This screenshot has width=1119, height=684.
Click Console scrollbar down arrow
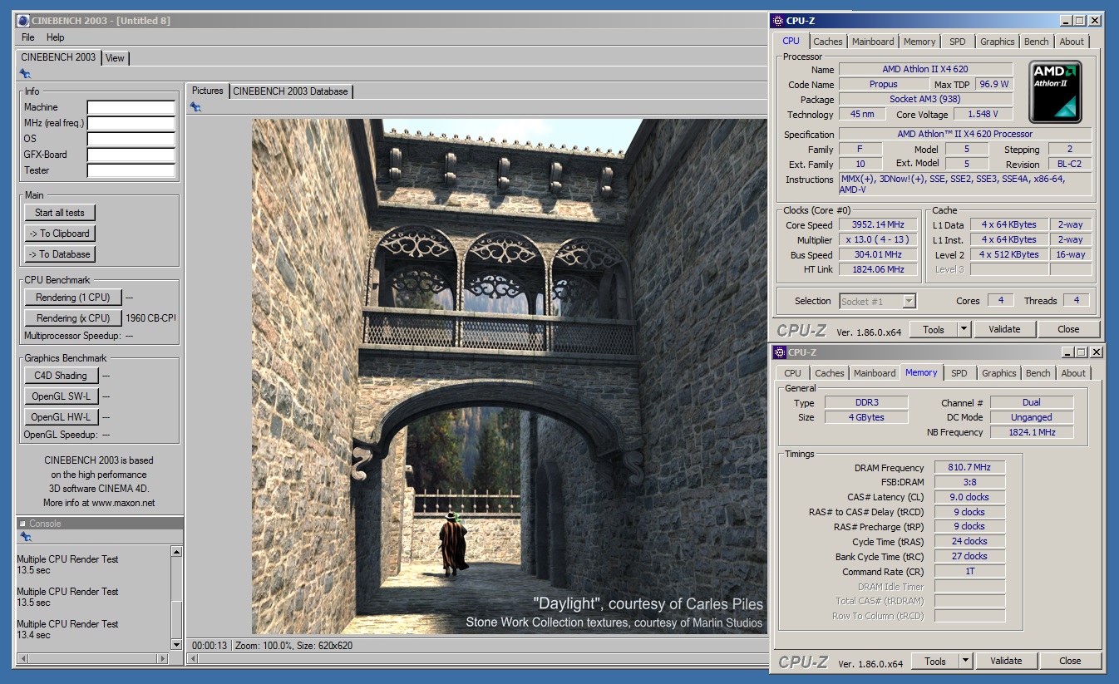coord(176,644)
